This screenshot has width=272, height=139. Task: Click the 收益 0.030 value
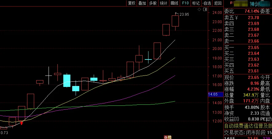(x=254, y=119)
